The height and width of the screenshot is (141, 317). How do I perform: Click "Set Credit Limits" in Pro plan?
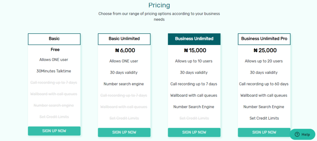(264, 118)
